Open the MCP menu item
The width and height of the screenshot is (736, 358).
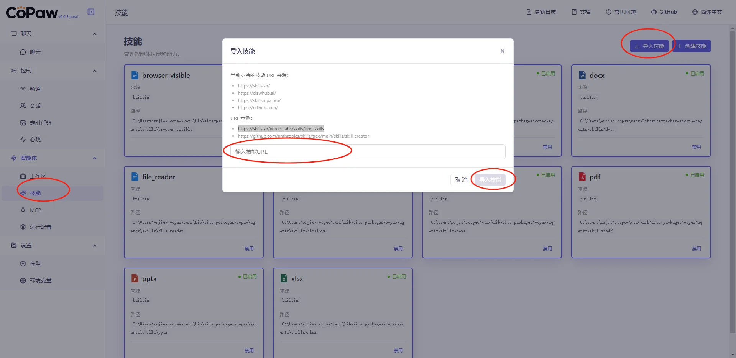pyautogui.click(x=35, y=210)
